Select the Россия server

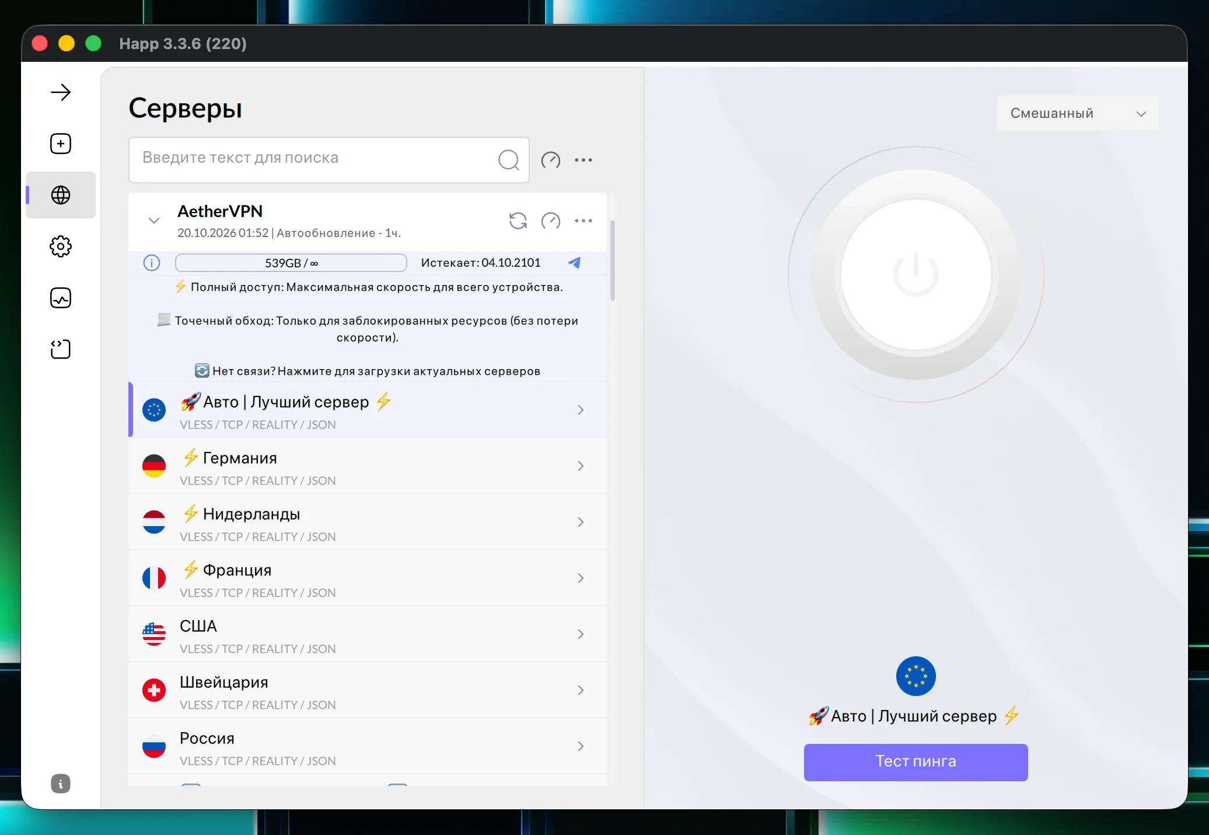pyautogui.click(x=368, y=746)
